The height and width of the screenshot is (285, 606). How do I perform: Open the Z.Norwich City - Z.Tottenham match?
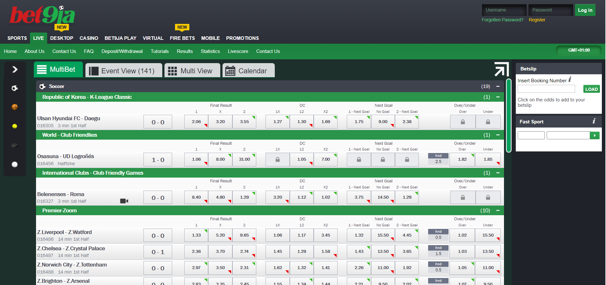[x=72, y=265]
